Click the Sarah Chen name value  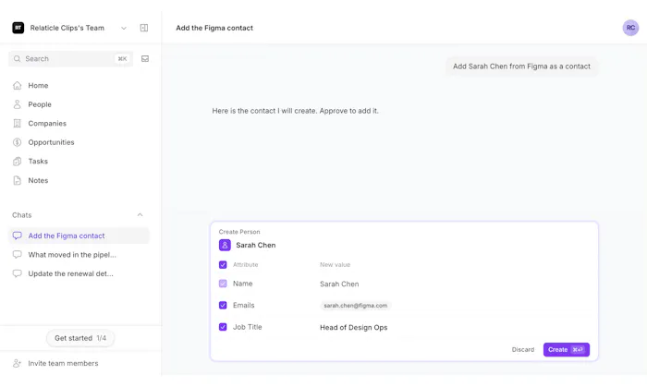click(339, 284)
